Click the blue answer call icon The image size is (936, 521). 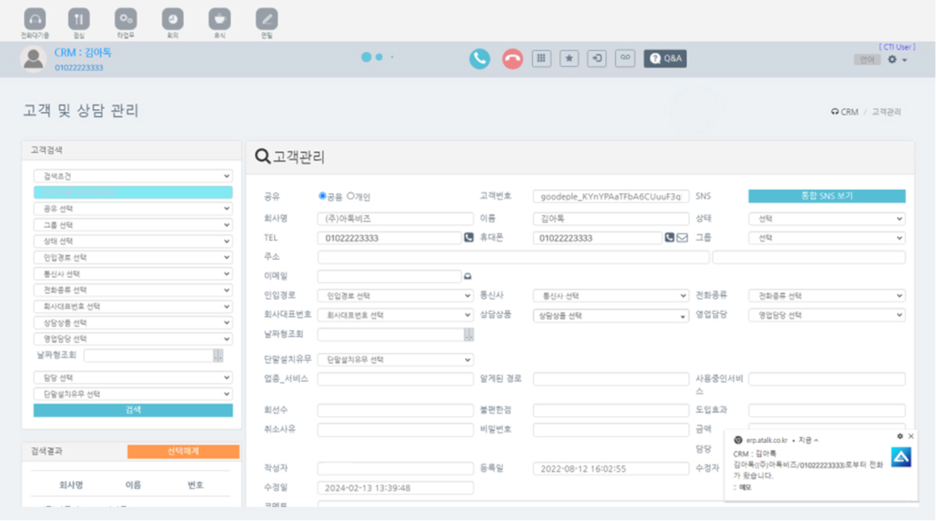tap(479, 59)
